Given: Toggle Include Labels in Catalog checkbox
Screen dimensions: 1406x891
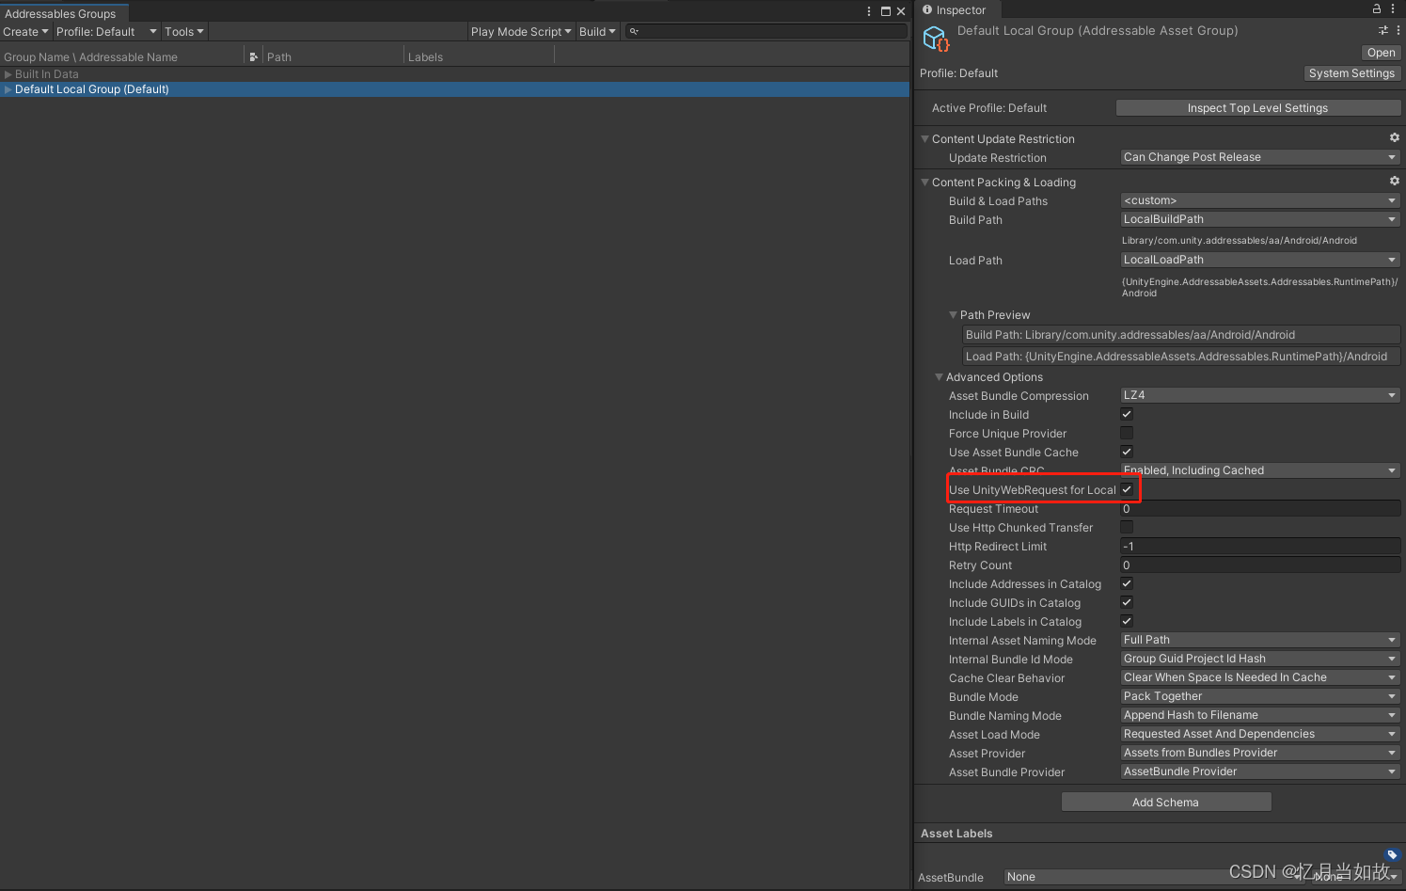Looking at the screenshot, I should tap(1127, 621).
